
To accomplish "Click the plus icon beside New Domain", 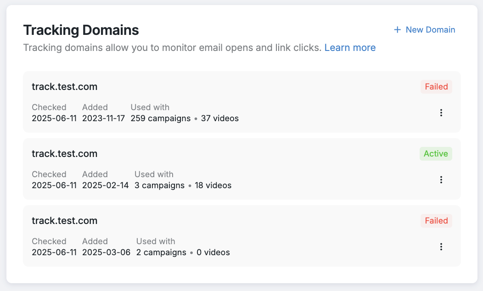I will click(398, 30).
